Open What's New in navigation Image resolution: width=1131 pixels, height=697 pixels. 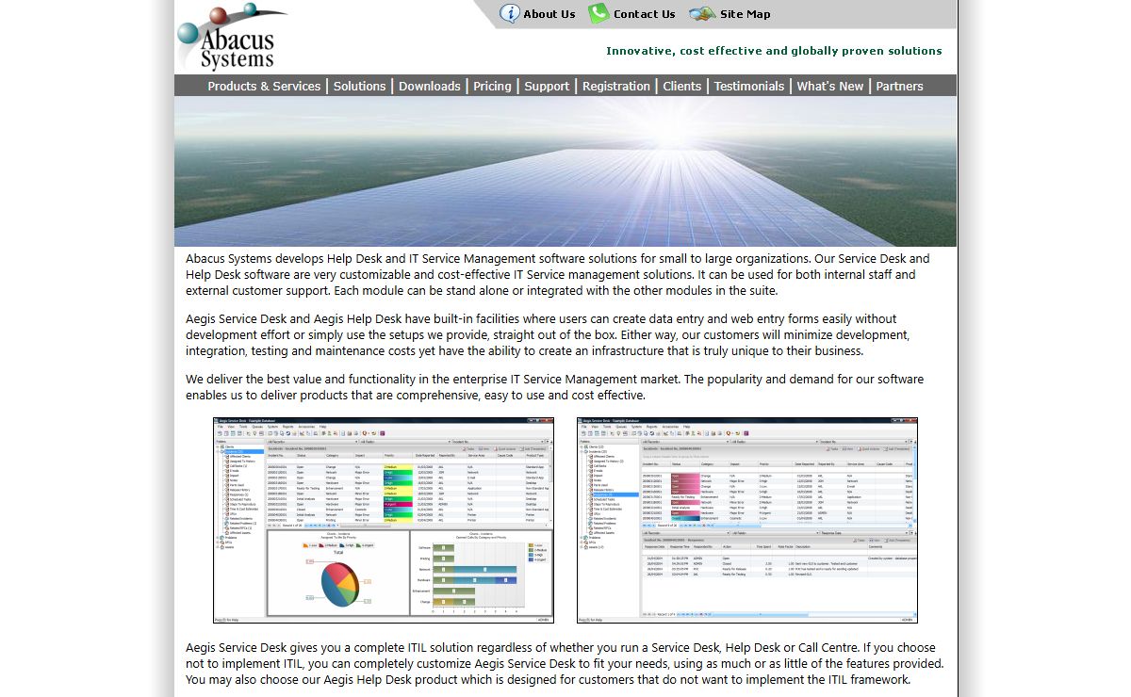pos(830,86)
